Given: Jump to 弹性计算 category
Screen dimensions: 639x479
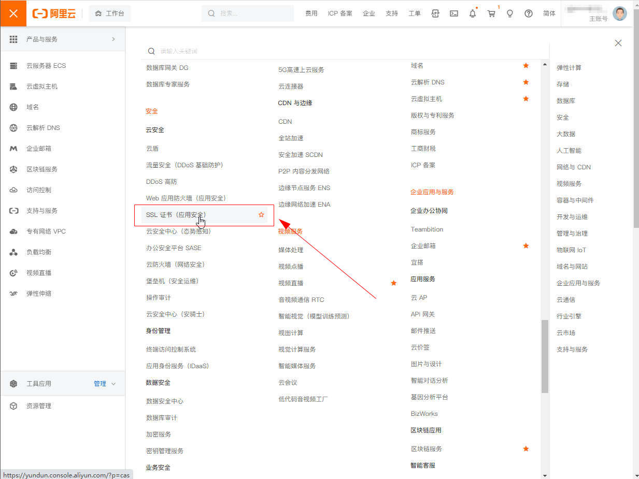Looking at the screenshot, I should (569, 68).
